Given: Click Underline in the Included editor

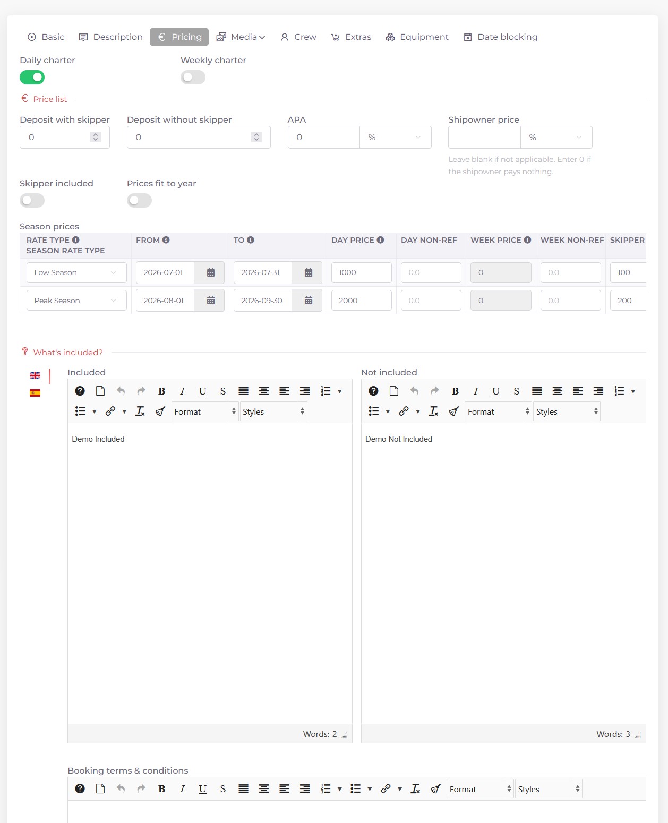Looking at the screenshot, I should [x=202, y=391].
